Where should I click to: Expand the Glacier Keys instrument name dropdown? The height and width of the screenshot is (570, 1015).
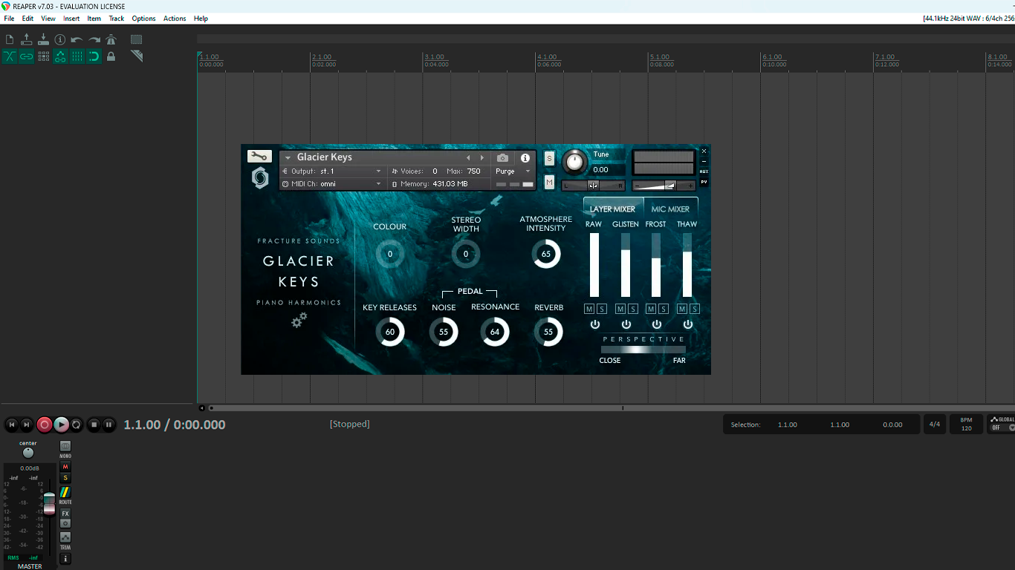tap(288, 157)
